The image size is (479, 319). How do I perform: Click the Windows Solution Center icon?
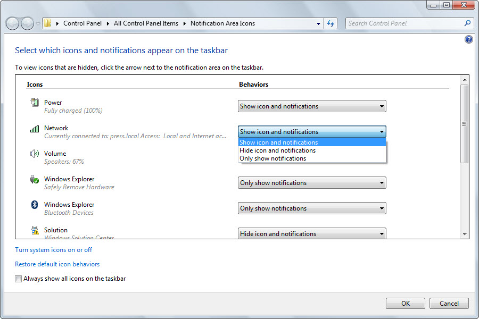(35, 230)
